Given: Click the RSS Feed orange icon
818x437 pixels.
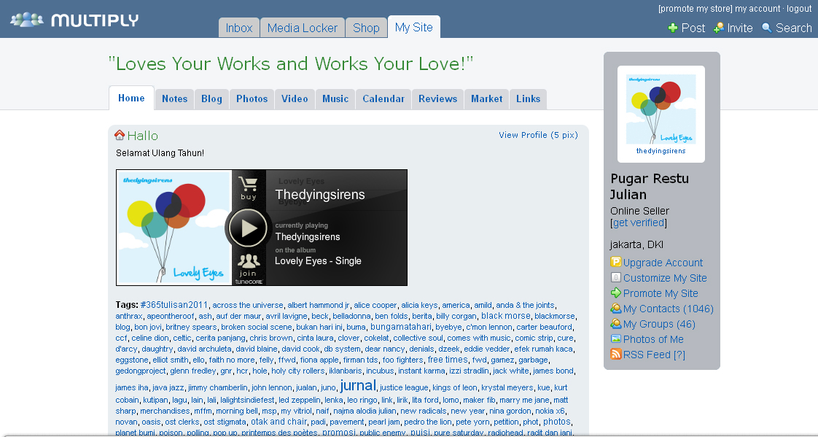Looking at the screenshot, I should (616, 355).
